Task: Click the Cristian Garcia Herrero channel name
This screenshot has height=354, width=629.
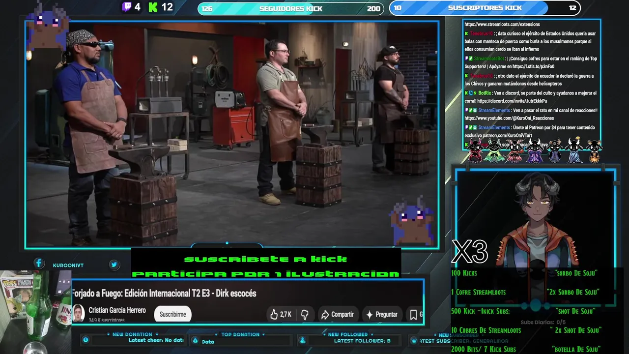Action: click(x=117, y=310)
